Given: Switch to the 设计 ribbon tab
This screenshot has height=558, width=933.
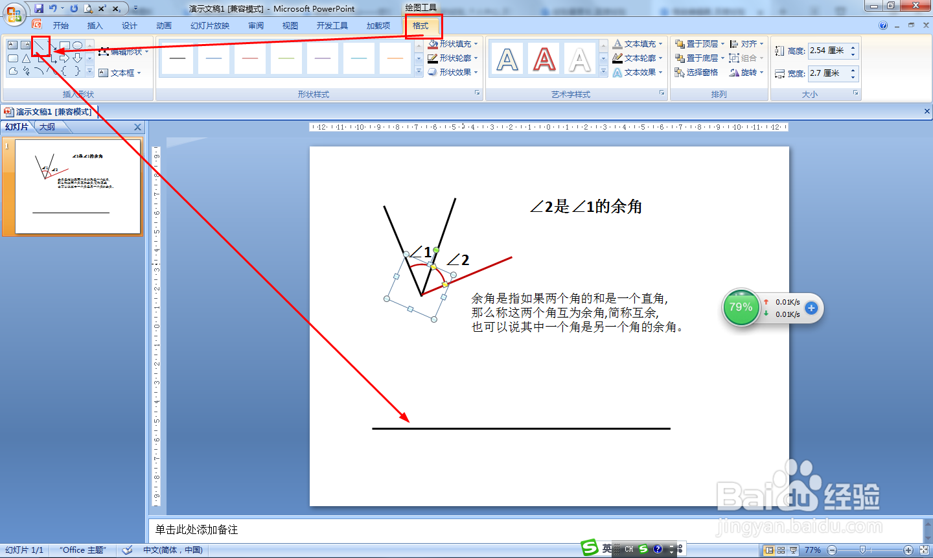Looking at the screenshot, I should pos(130,25).
